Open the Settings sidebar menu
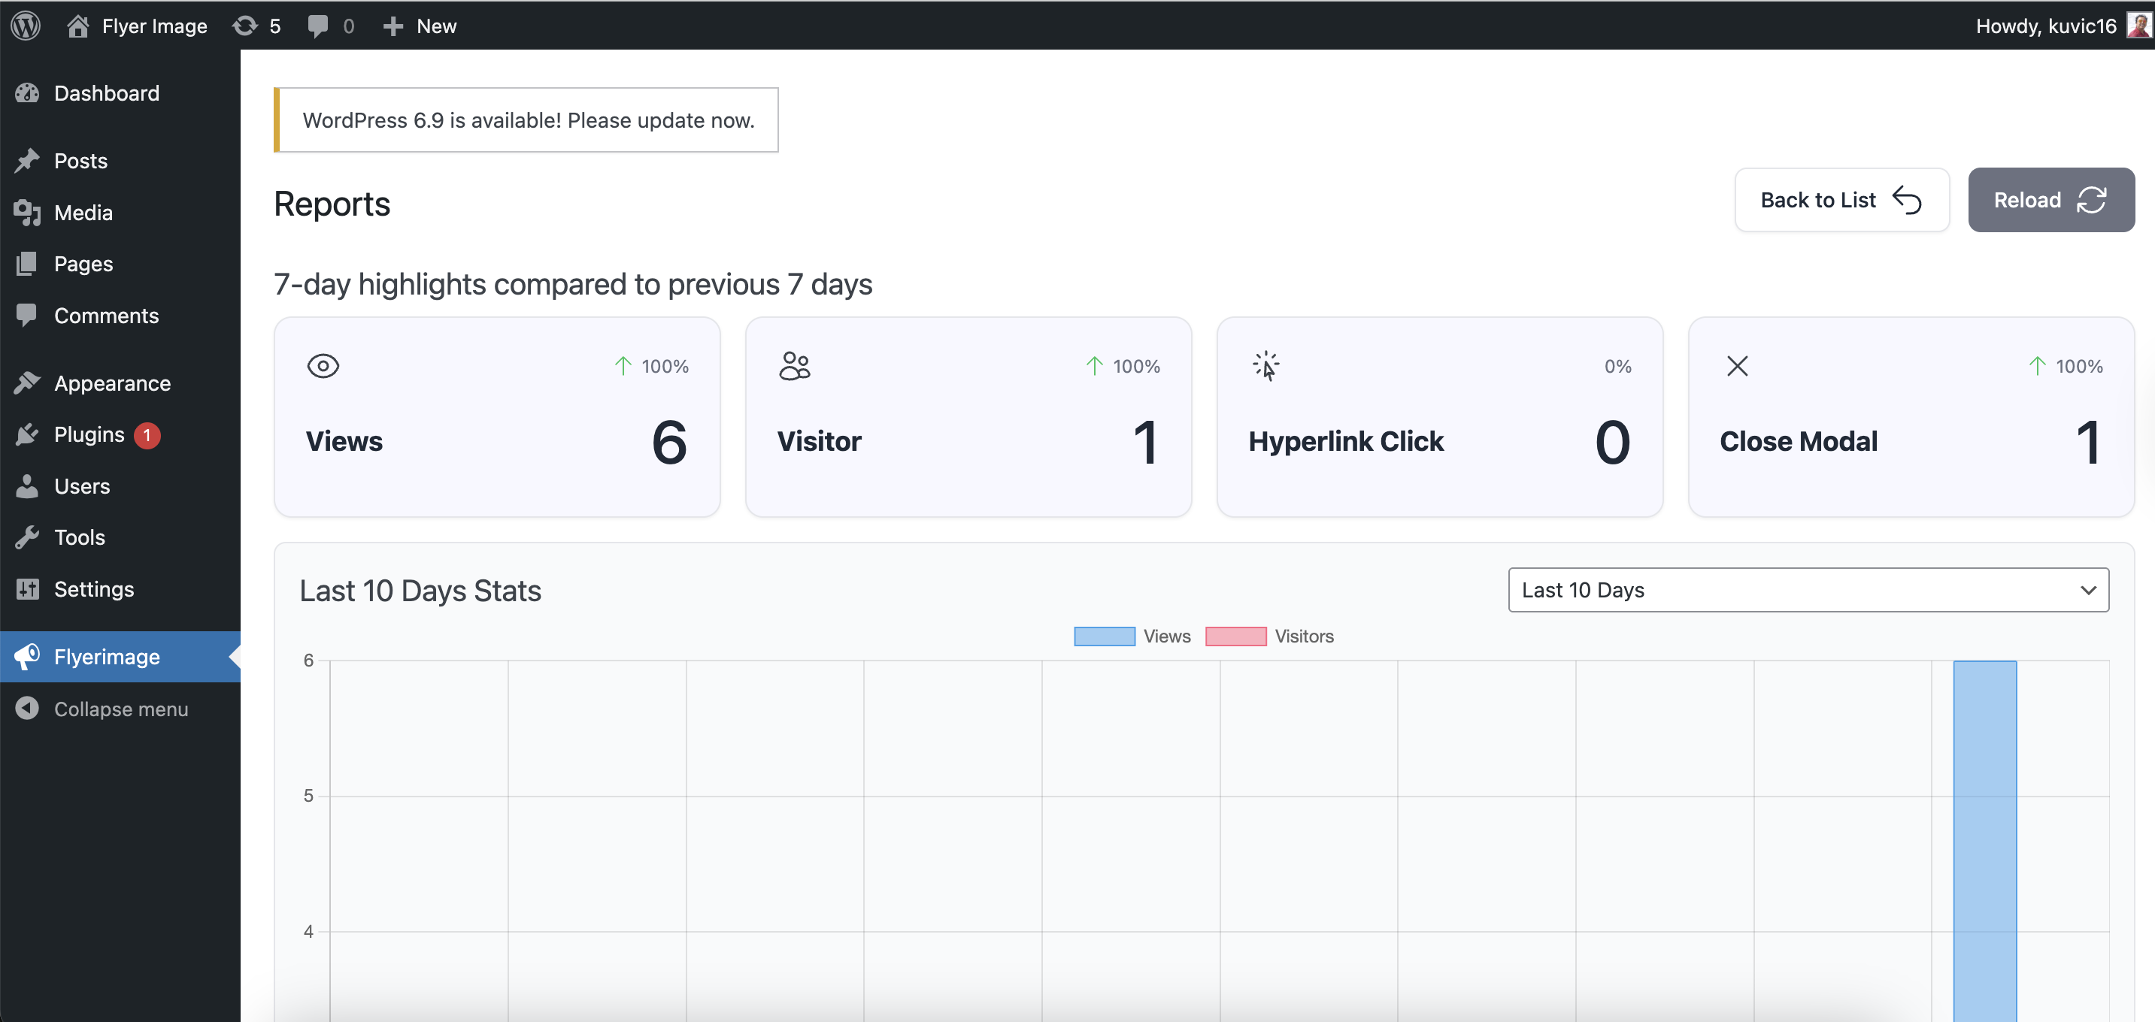The width and height of the screenshot is (2155, 1022). 94,589
